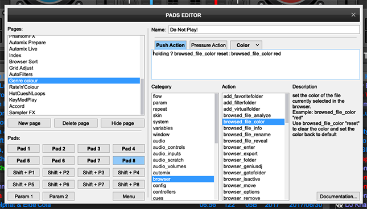Switch to the Push Action tab

pos(171,45)
